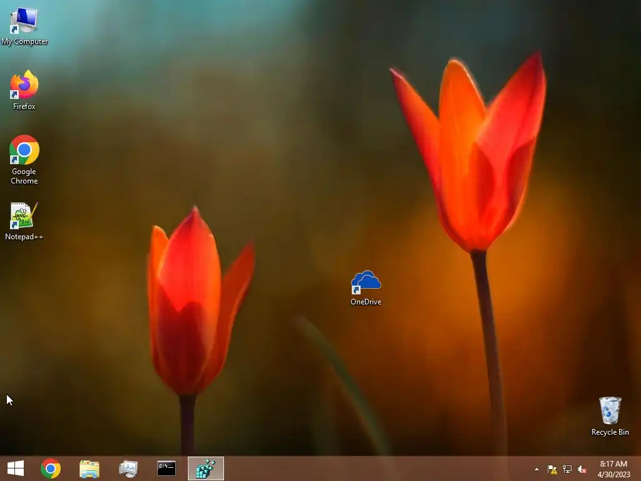
Task: Open the clock showing 8:17 AM
Action: click(x=613, y=468)
